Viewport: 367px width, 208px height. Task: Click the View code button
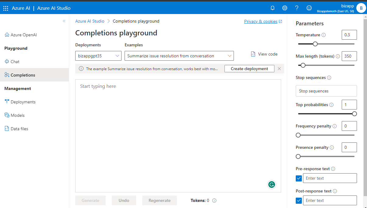tap(264, 54)
